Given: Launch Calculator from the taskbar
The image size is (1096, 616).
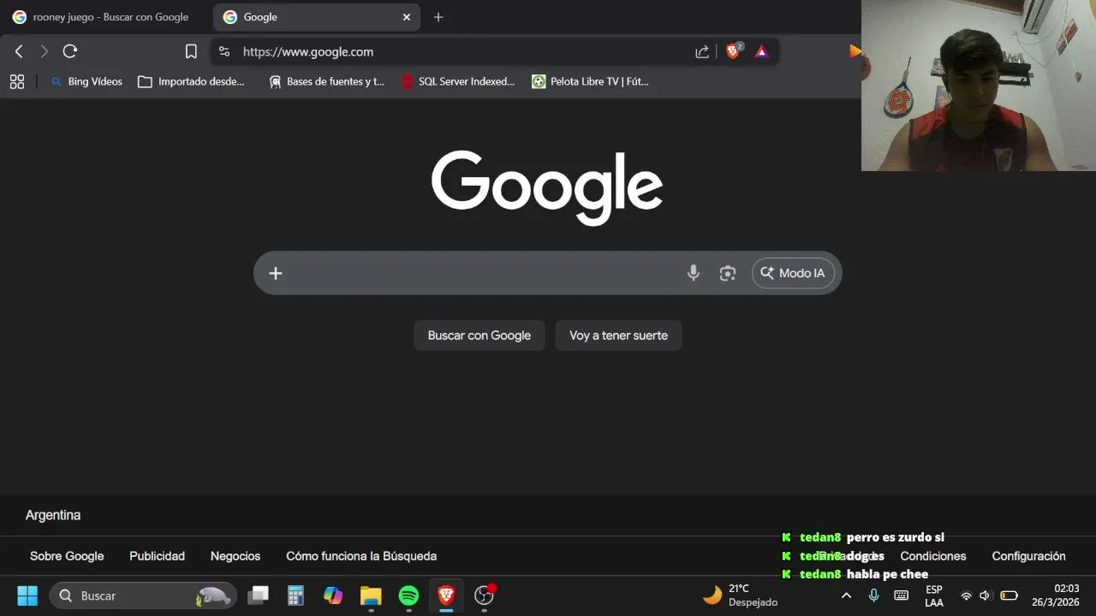Looking at the screenshot, I should [x=295, y=595].
